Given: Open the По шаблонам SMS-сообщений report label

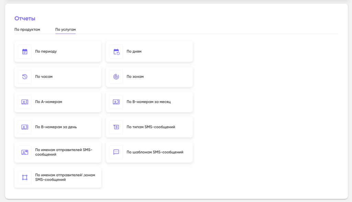Looking at the screenshot, I should tap(155, 152).
